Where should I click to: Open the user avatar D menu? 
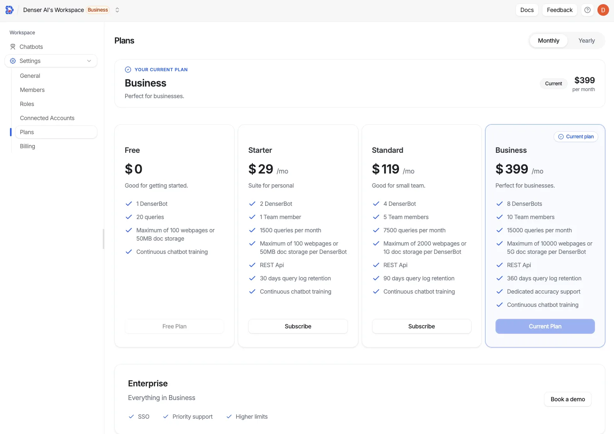tap(603, 10)
